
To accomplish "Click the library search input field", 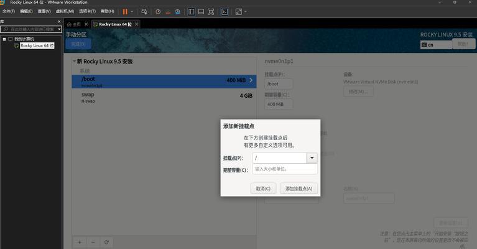I will pyautogui.click(x=29, y=29).
